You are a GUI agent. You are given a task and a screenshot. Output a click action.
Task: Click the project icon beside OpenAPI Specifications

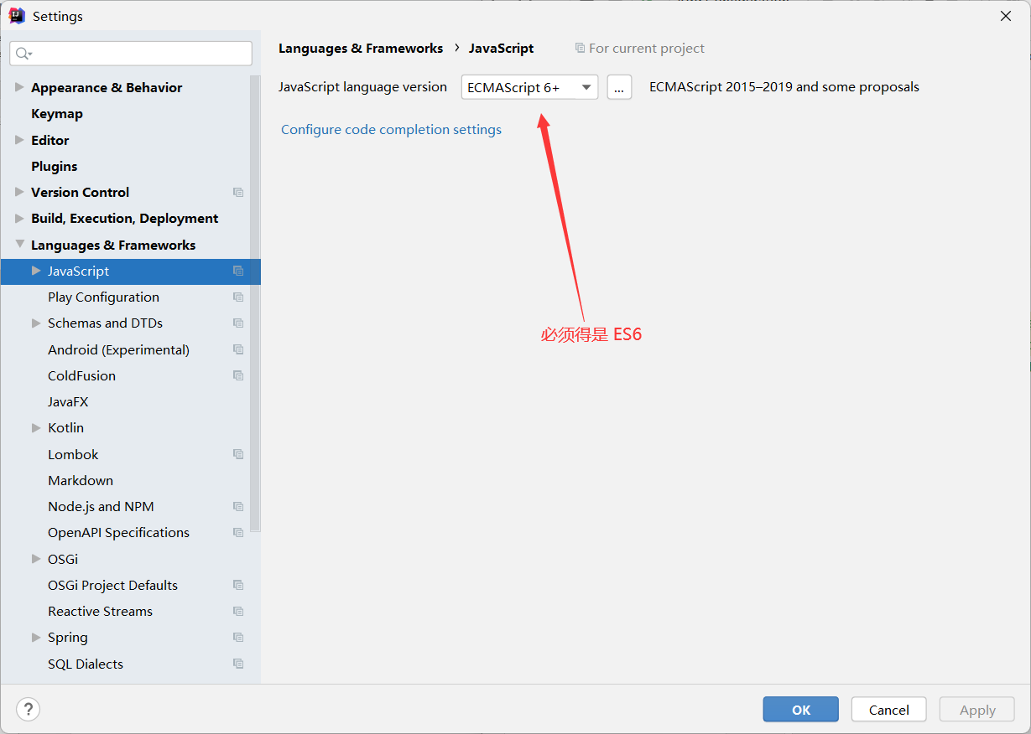238,533
